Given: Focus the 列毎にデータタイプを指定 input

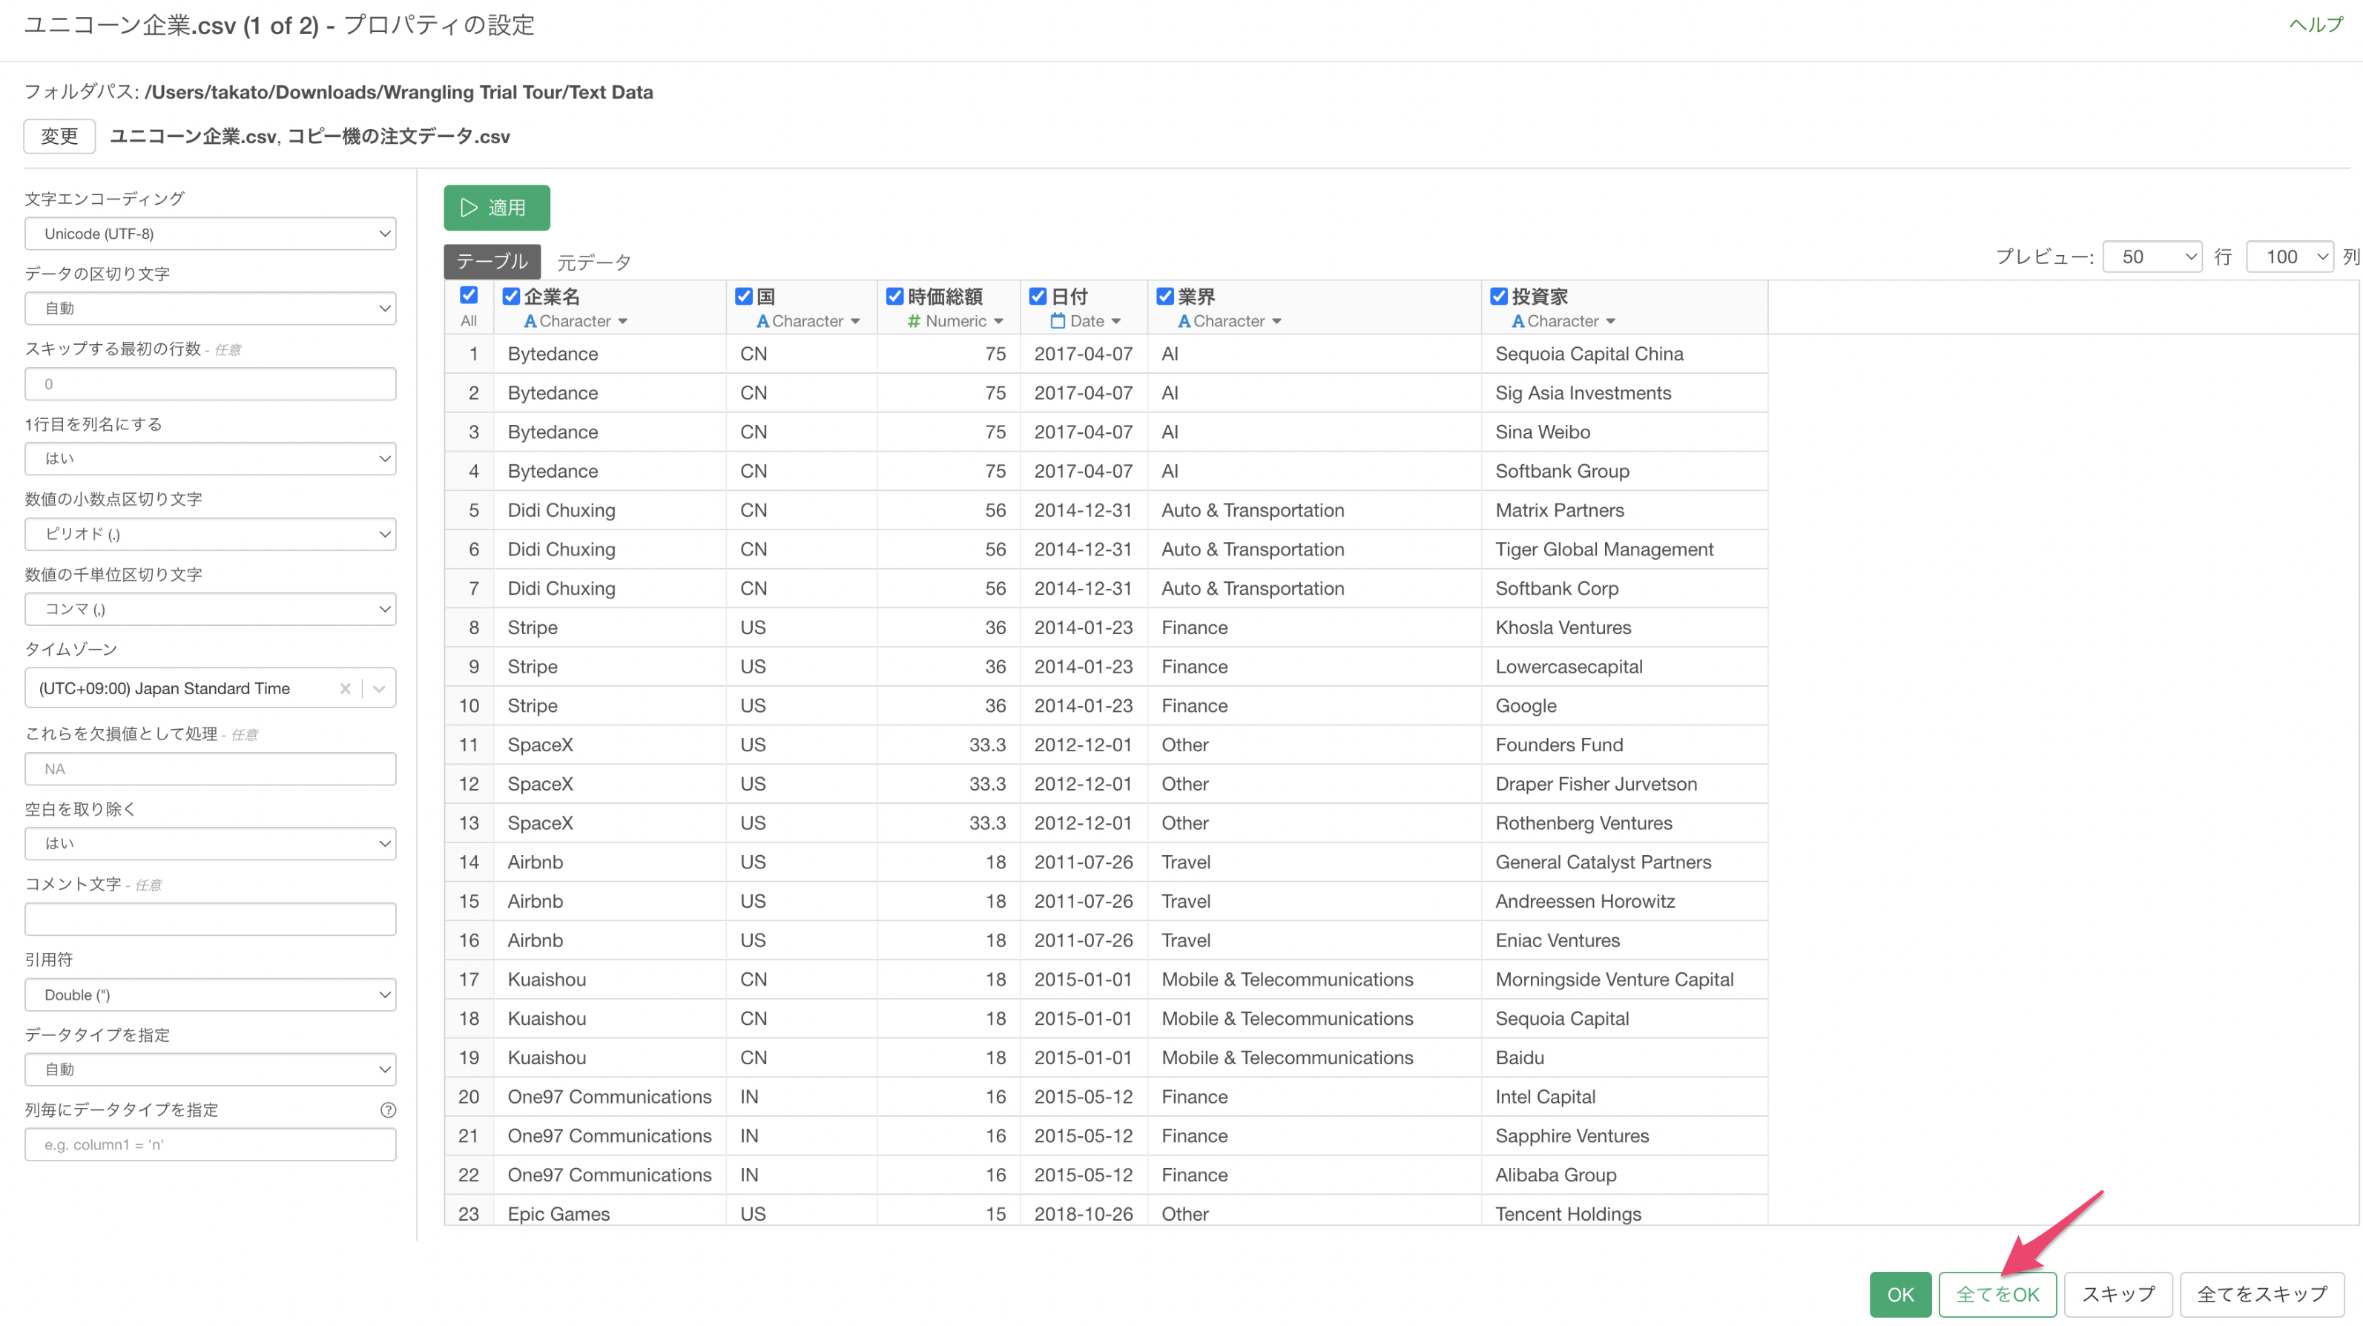Looking at the screenshot, I should pos(210,1144).
